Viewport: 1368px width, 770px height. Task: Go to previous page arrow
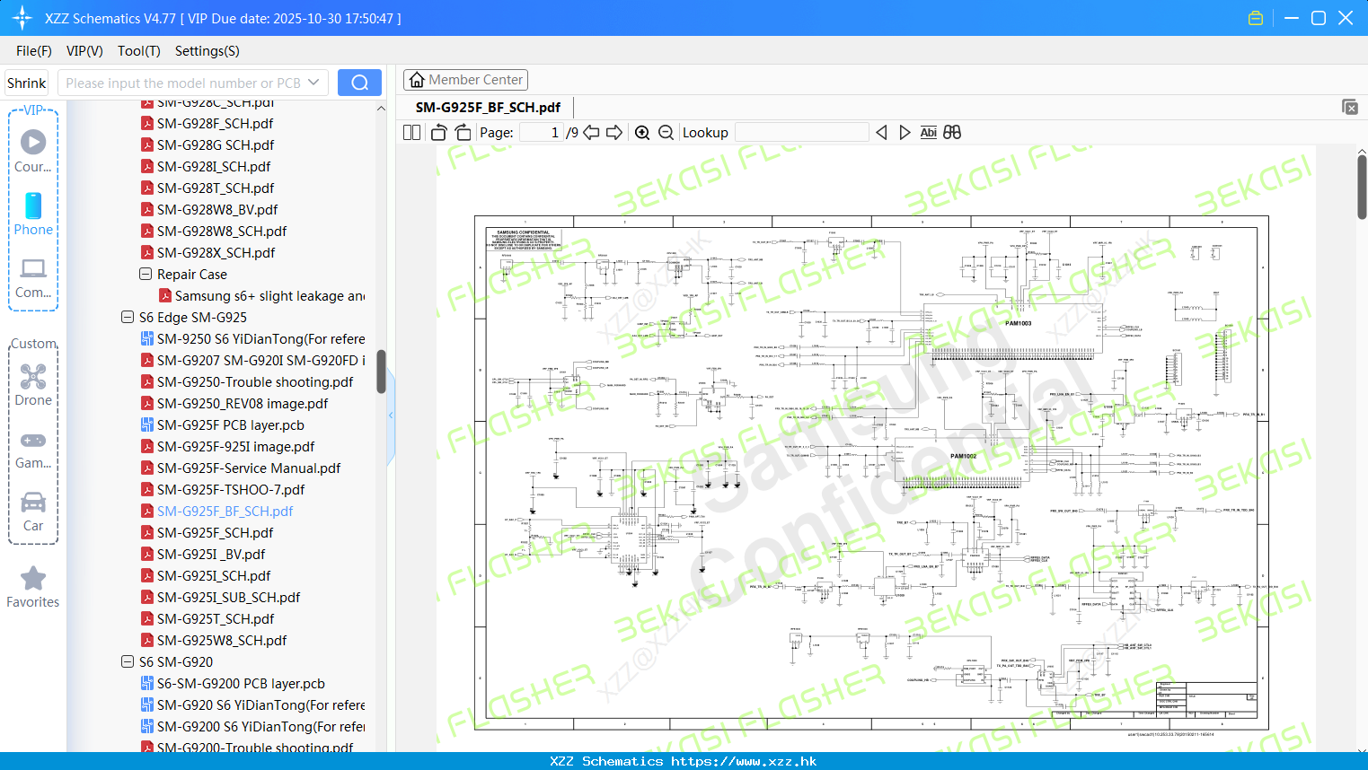click(591, 132)
